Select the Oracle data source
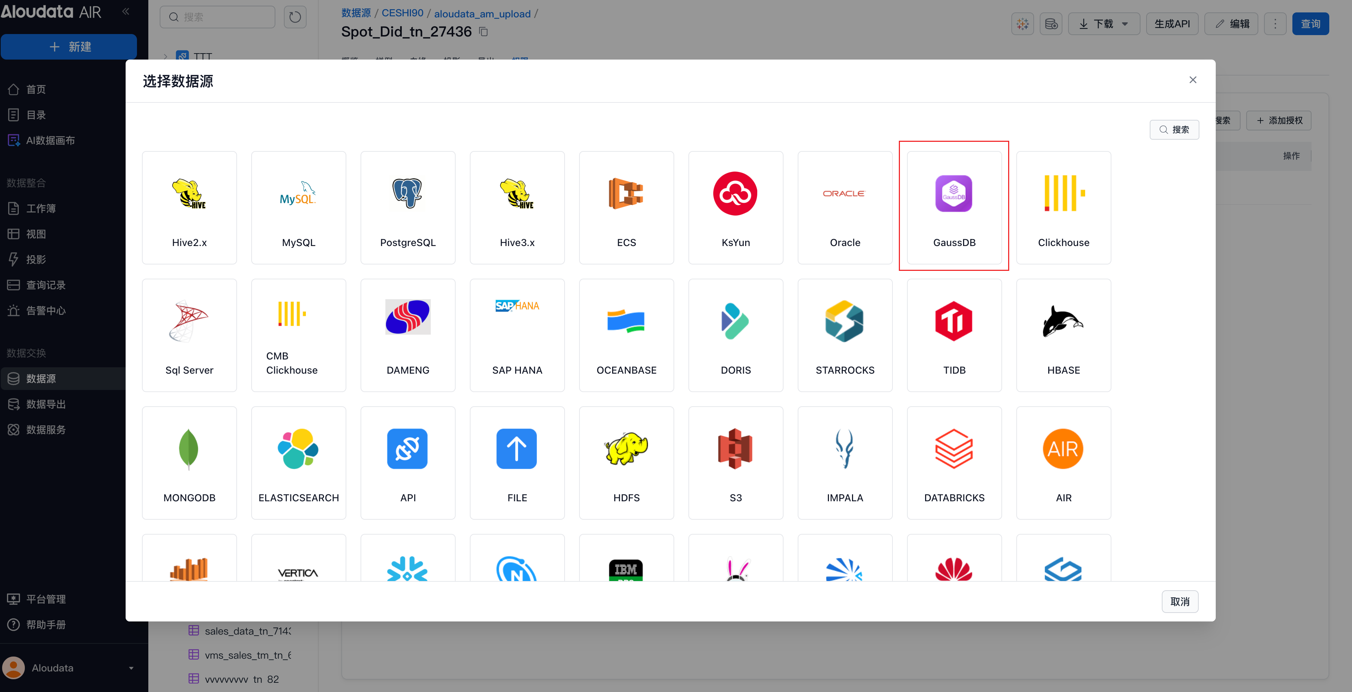This screenshot has width=1352, height=692. [845, 208]
